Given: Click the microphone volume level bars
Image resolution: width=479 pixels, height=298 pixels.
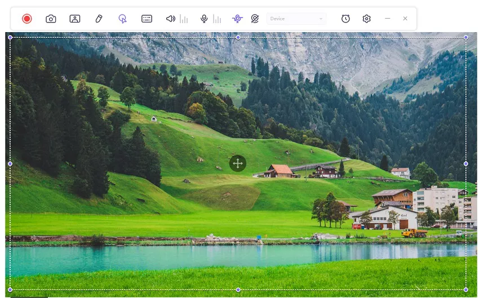Looking at the screenshot, I should [x=217, y=19].
